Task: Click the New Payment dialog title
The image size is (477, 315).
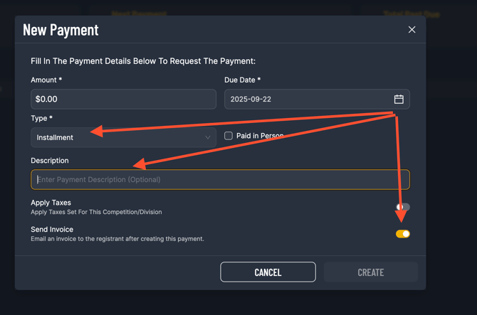Action: [61, 30]
